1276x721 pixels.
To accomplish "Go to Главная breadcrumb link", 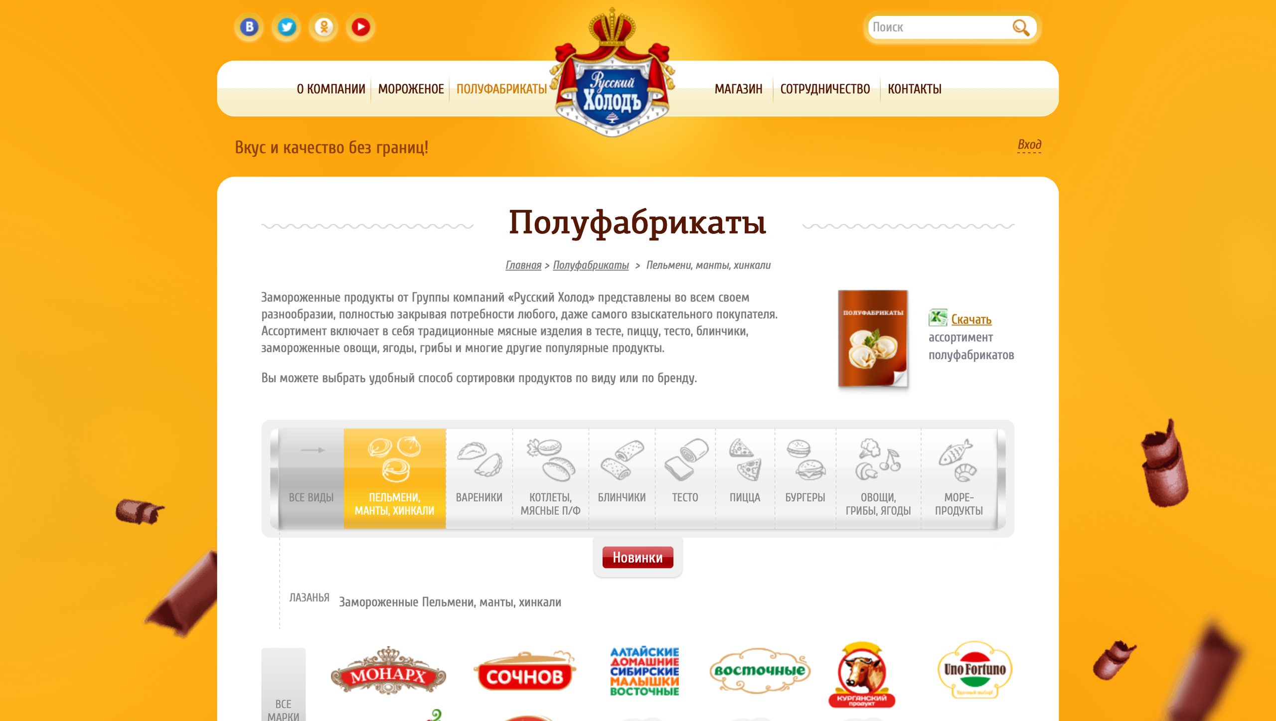I will [x=523, y=265].
